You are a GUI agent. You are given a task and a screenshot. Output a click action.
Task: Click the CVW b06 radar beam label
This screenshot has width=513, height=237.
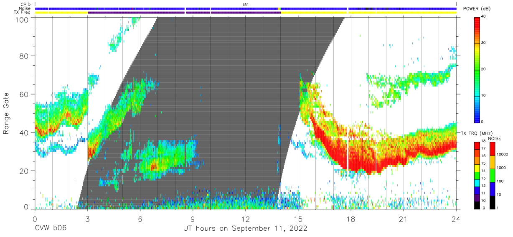(50, 229)
